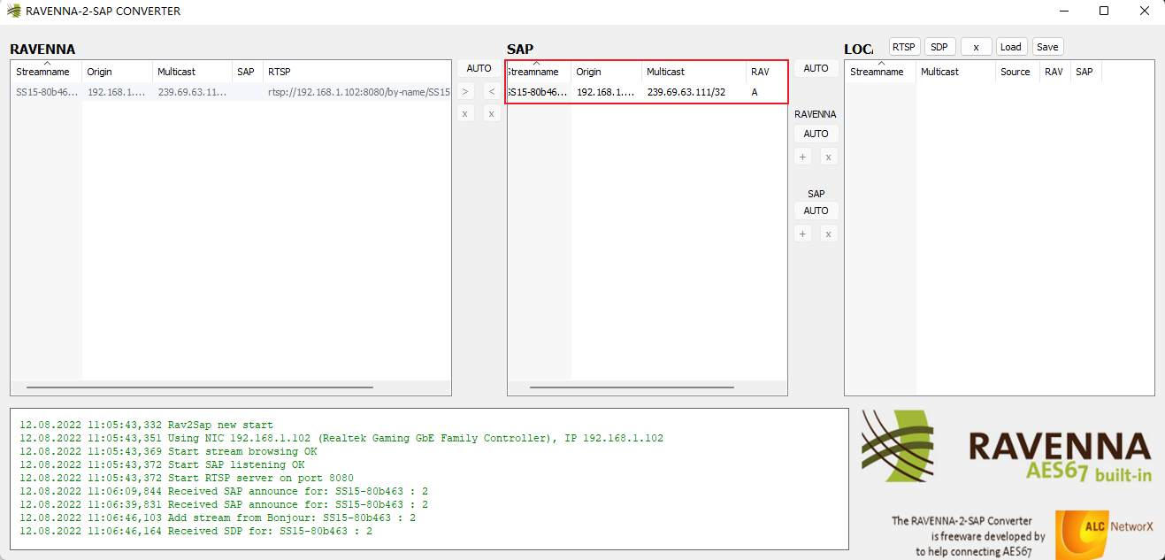The height and width of the screenshot is (560, 1165).
Task: Click the > arrow button to transfer stream to SAP
Action: (465, 91)
